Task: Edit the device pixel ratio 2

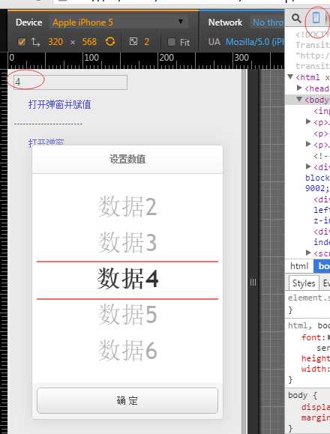Action: pos(147,42)
